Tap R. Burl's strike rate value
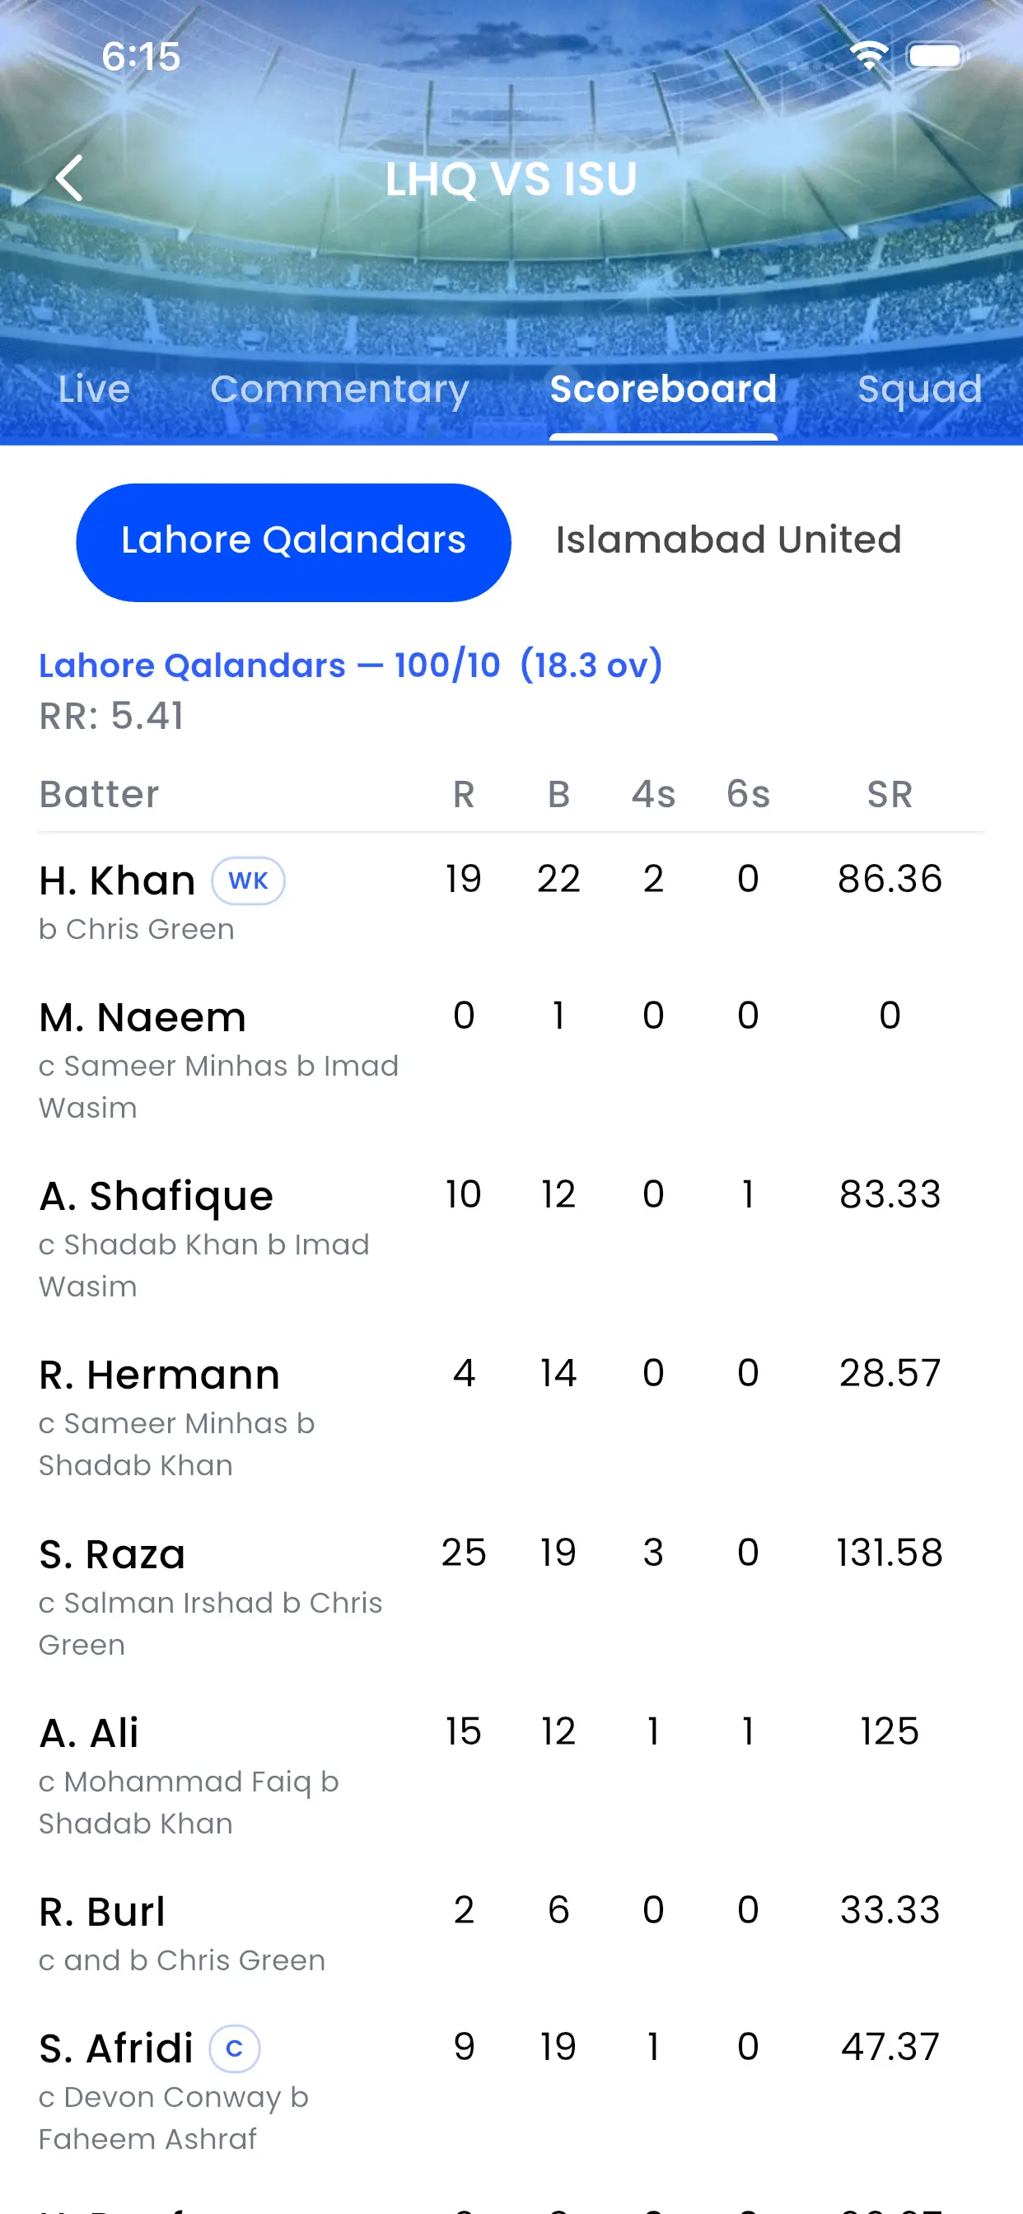This screenshot has width=1023, height=2214. (889, 1910)
